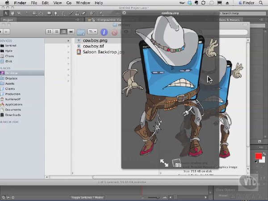Close the cowboy.png Quick Look preview
268x201 pixels.
click(x=124, y=13)
